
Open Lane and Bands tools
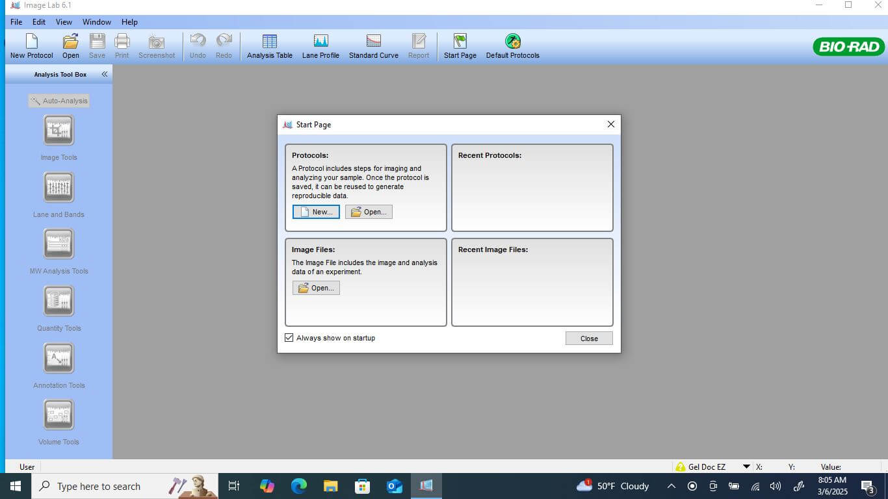pyautogui.click(x=59, y=187)
